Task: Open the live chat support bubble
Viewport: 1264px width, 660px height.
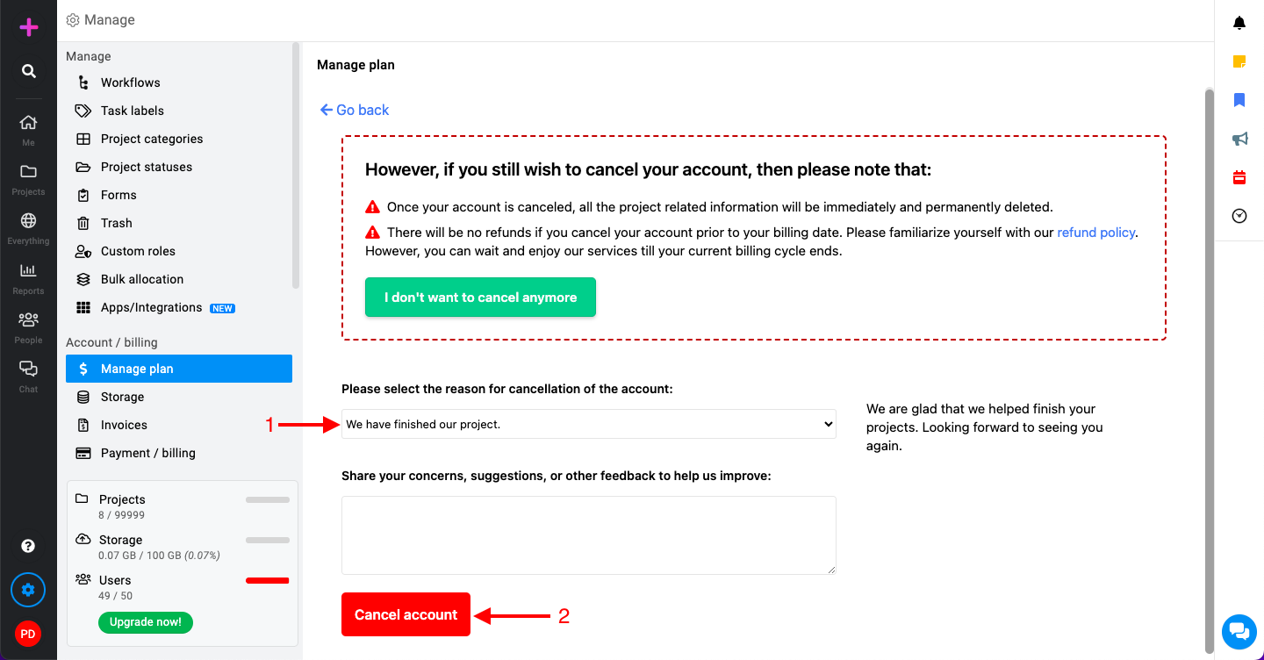Action: pos(1239,630)
